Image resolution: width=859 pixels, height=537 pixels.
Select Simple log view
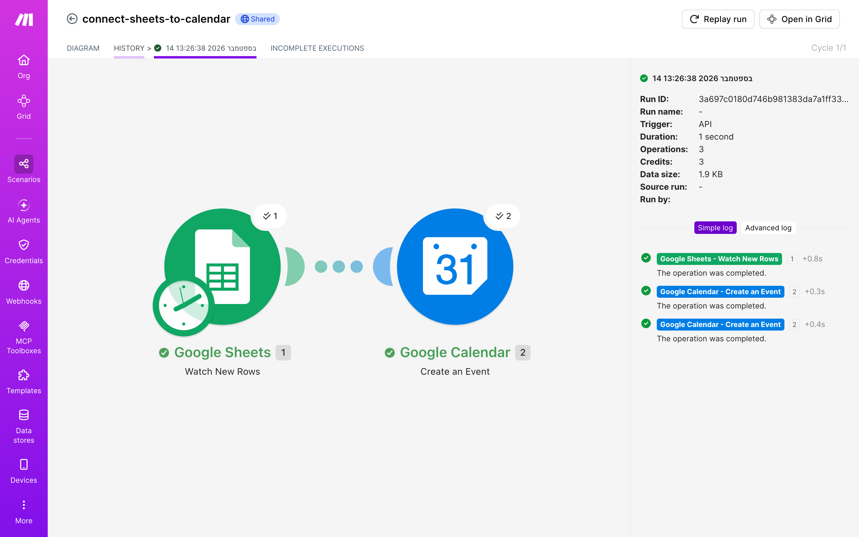click(x=715, y=228)
